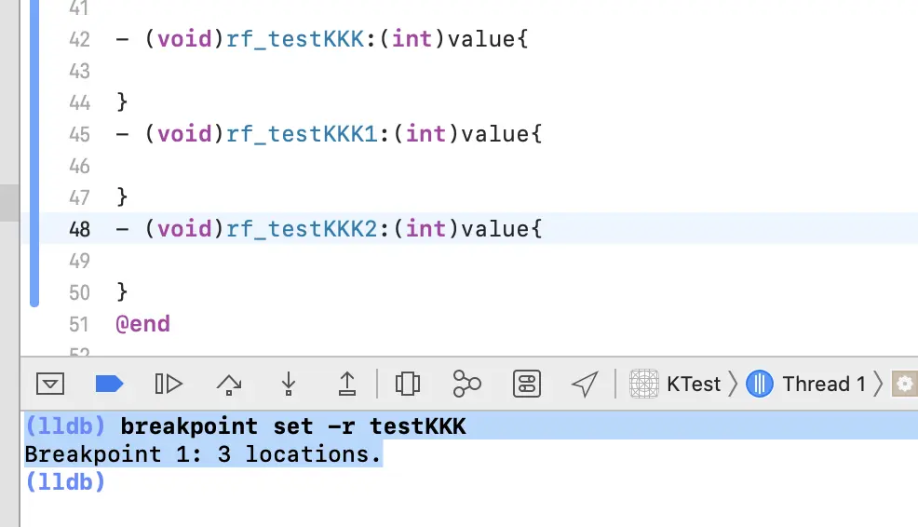The height and width of the screenshot is (527, 918).
Task: Hide the debug area with the down-arrow icon
Action: (50, 385)
